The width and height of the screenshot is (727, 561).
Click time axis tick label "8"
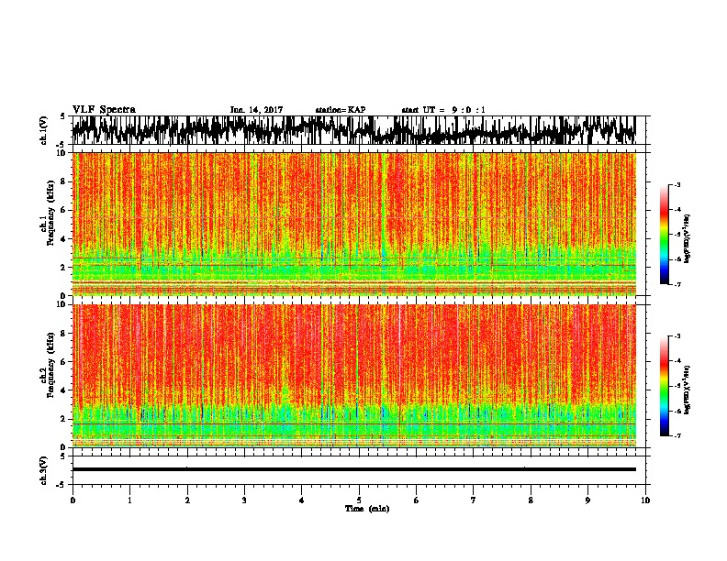point(531,500)
